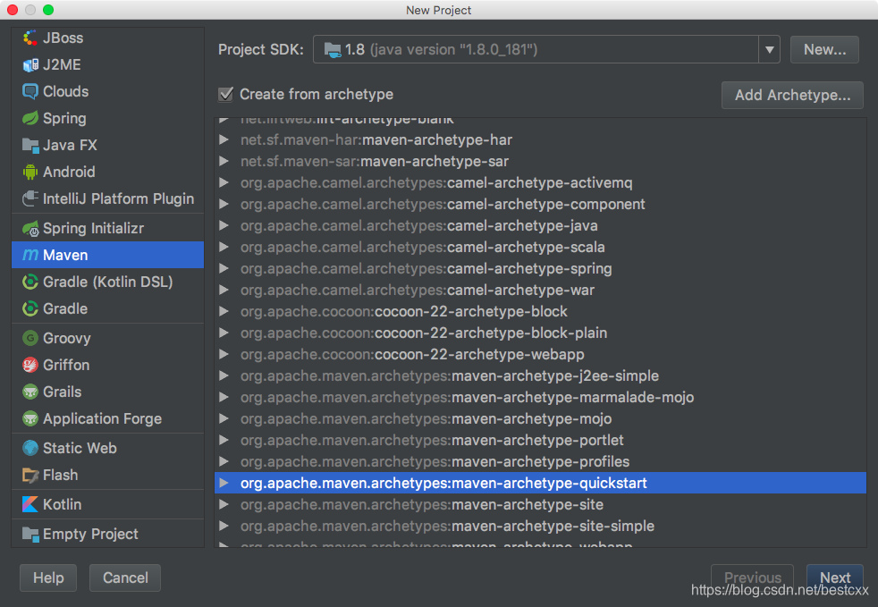Select Android project type
Image resolution: width=878 pixels, height=607 pixels.
click(x=107, y=172)
